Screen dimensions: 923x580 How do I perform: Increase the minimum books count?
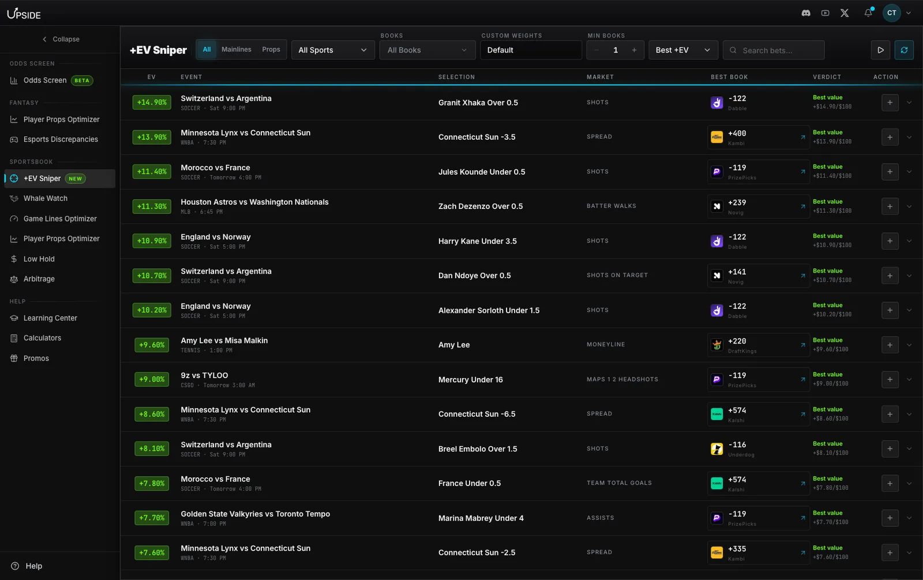point(634,50)
